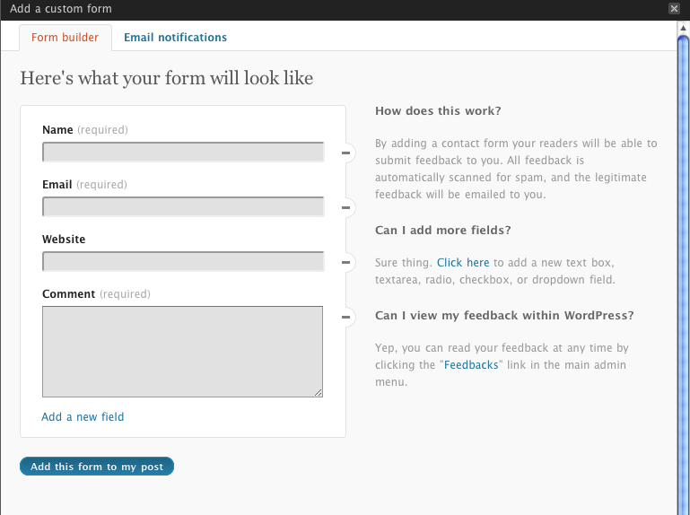The image size is (690, 515).
Task: Click the Name field label
Action: [x=57, y=130]
